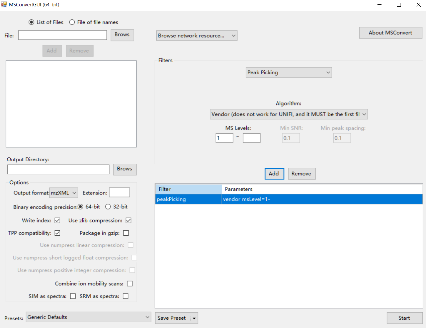
Task: Click inside the empty file list box
Action: point(71,104)
